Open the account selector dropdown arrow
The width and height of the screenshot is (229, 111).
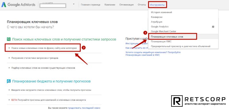74,4
